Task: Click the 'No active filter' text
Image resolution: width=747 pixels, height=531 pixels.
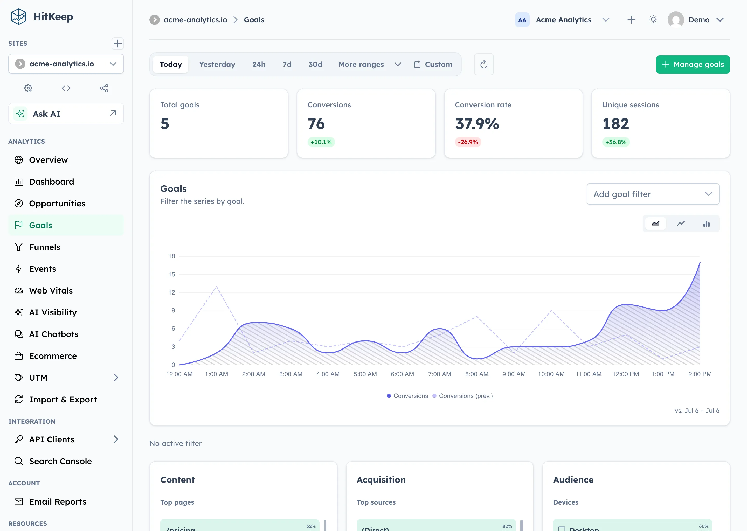Action: pos(176,443)
